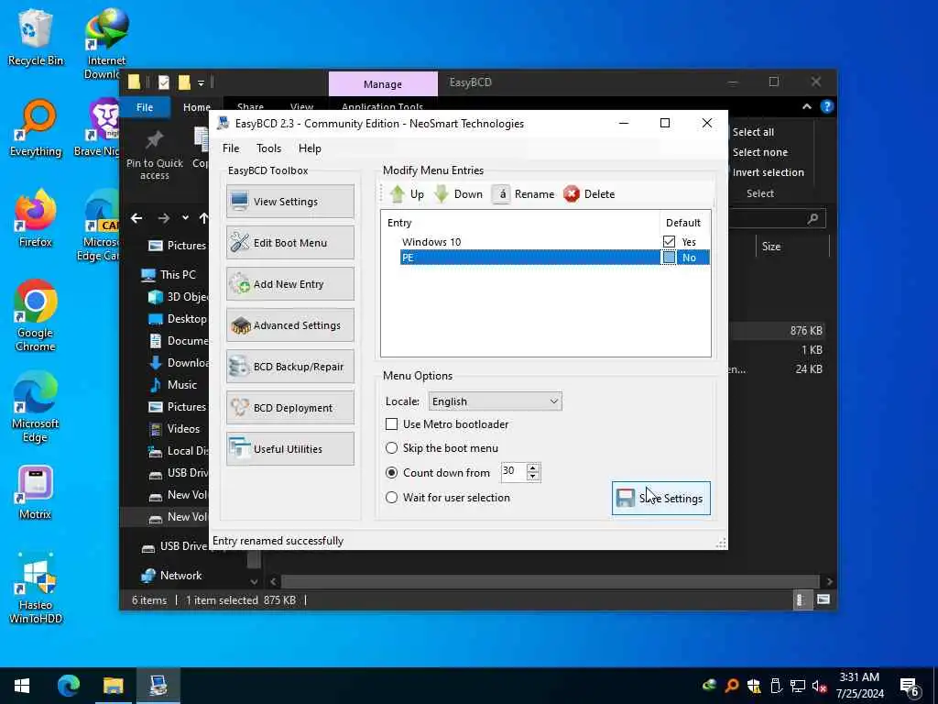
Task: Click Save Settings button
Action: click(661, 498)
